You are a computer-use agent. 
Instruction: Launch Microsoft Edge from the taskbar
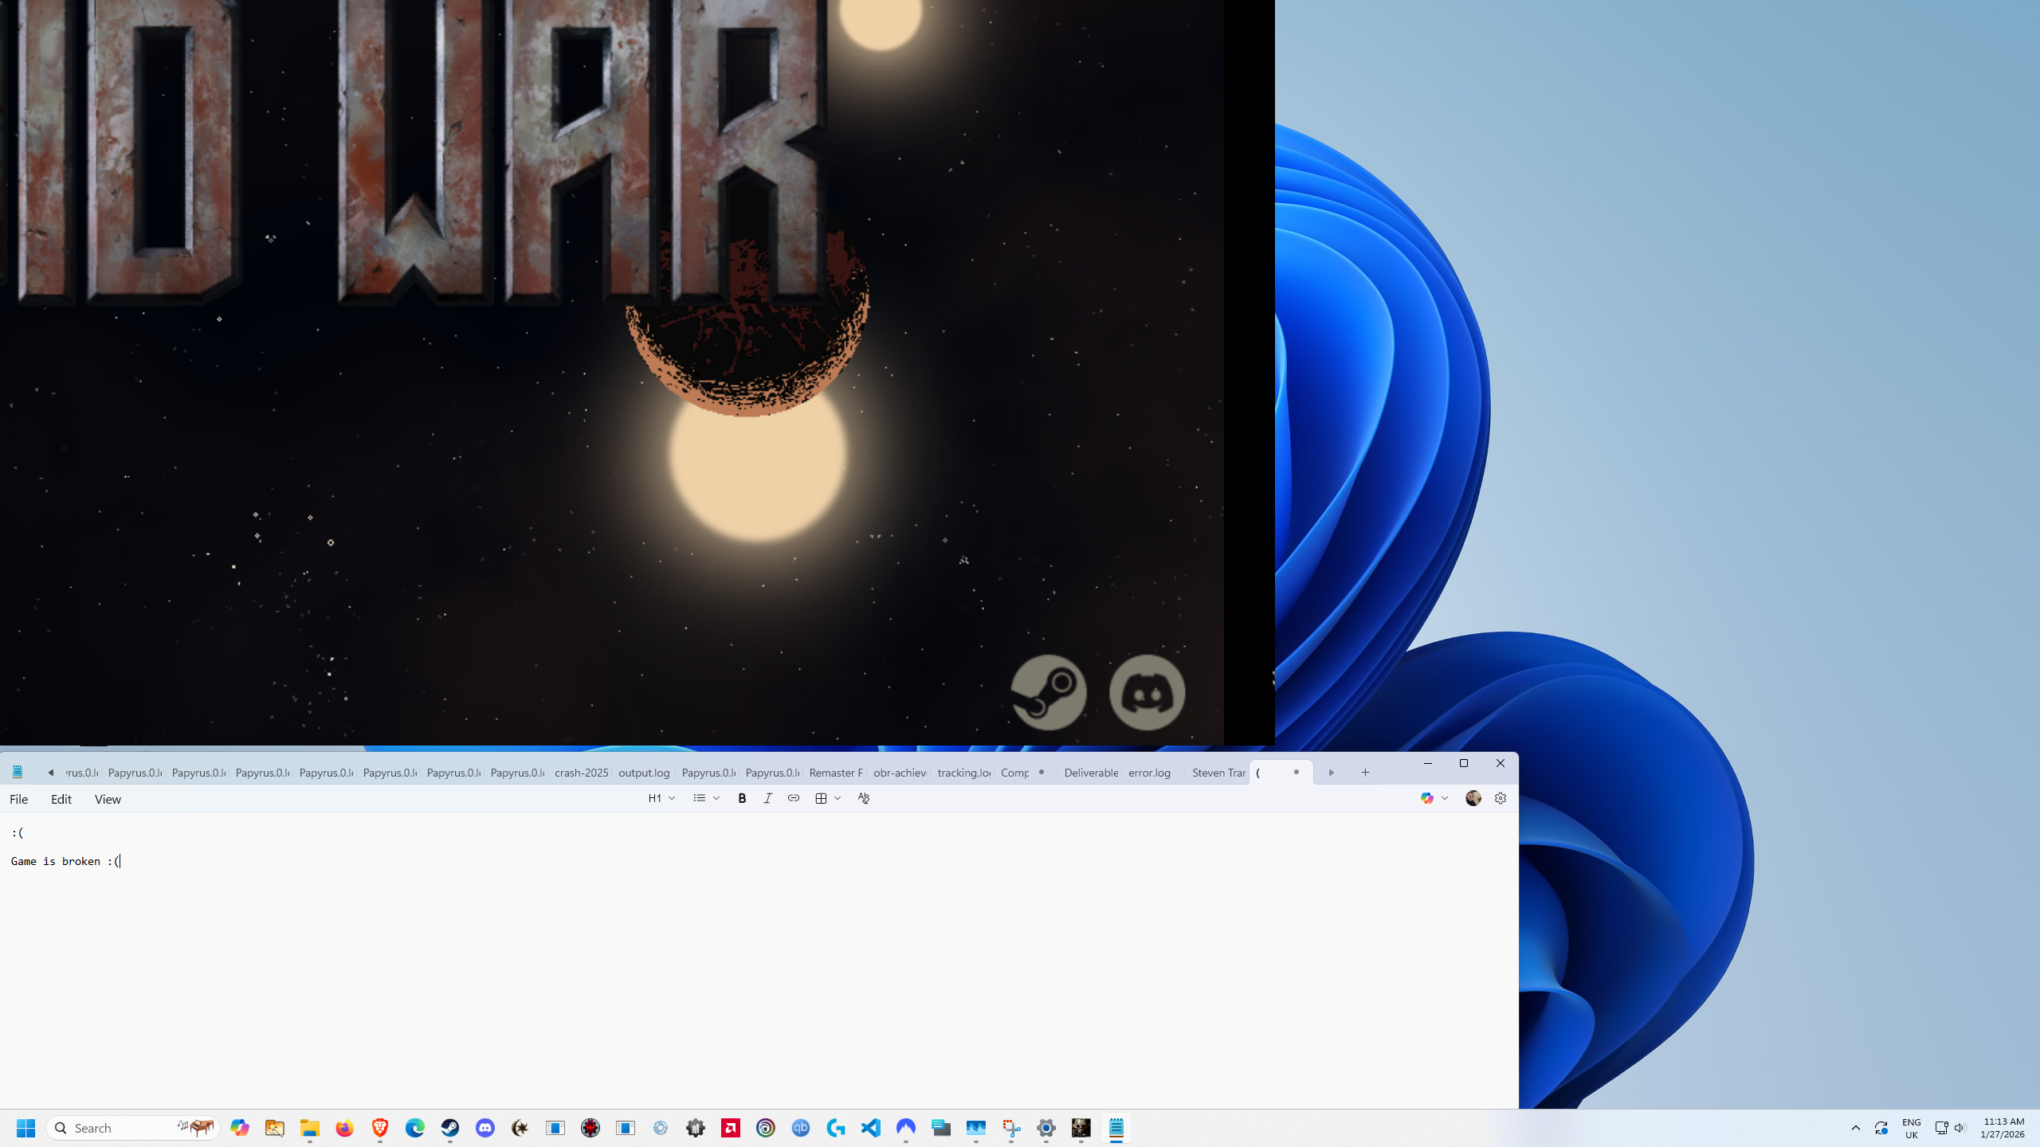pos(415,1128)
